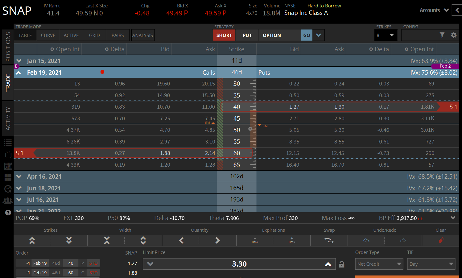Select the 50 strike cell in Feb 19
The image size is (462, 278).
click(237, 130)
